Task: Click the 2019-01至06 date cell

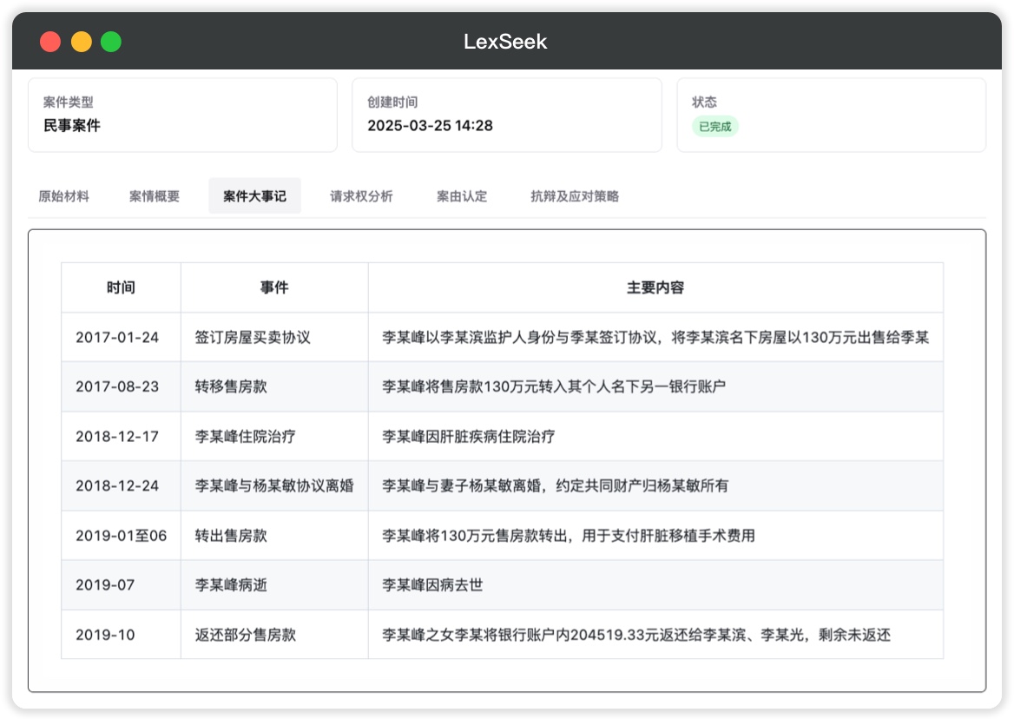Action: coord(121,536)
